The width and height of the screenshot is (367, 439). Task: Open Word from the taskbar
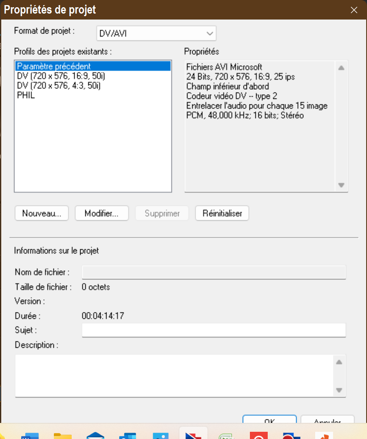coord(30,436)
